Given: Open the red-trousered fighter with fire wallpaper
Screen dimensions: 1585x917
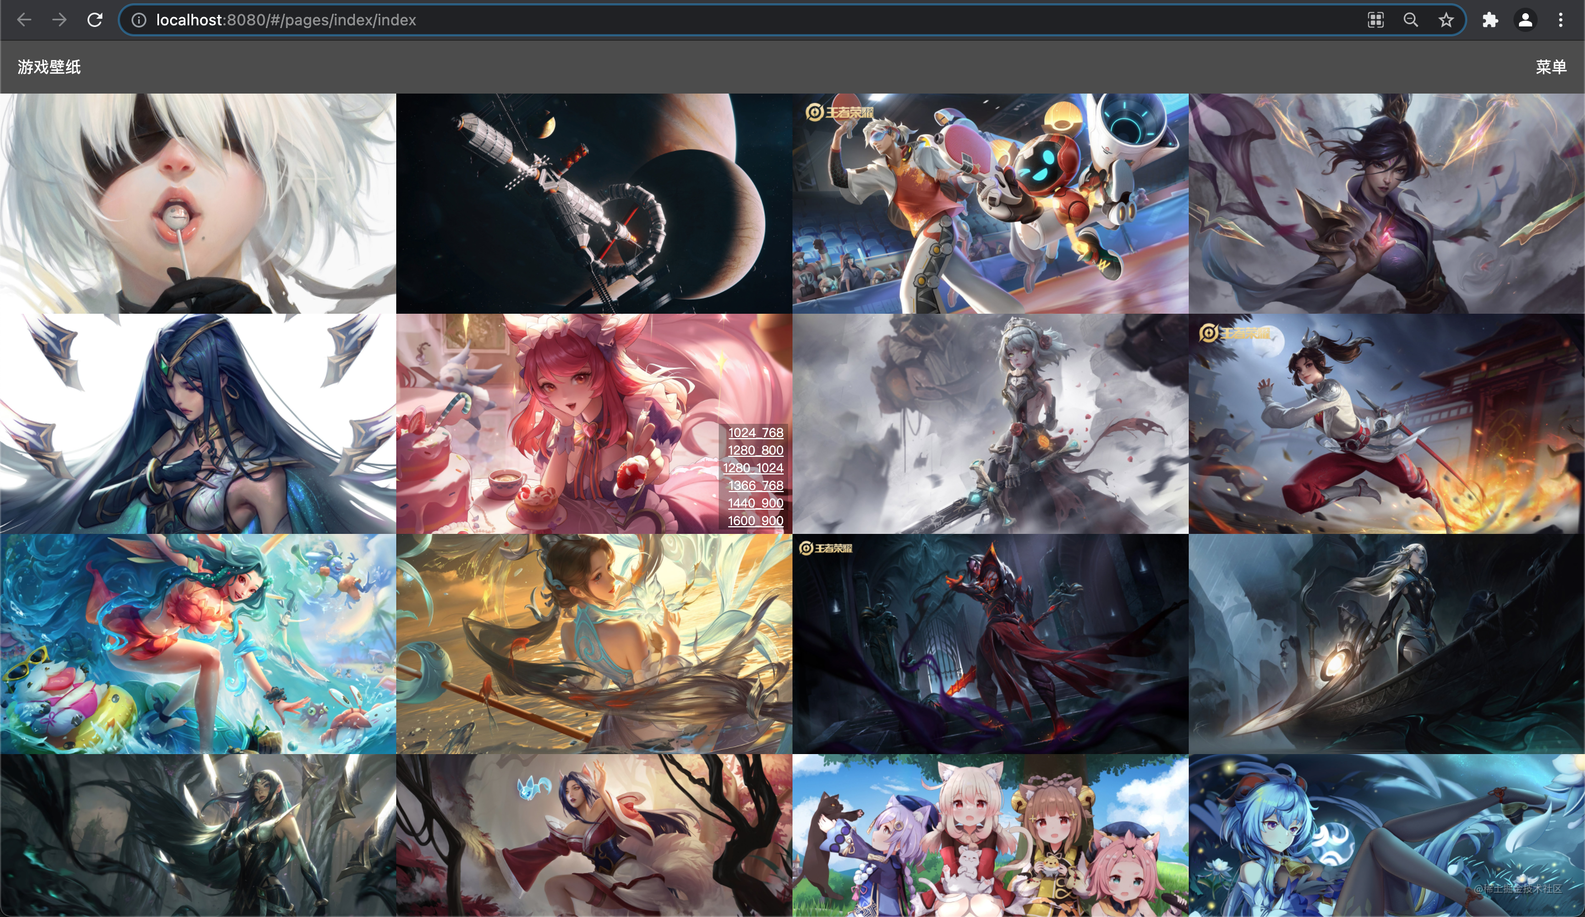Looking at the screenshot, I should (1387, 424).
